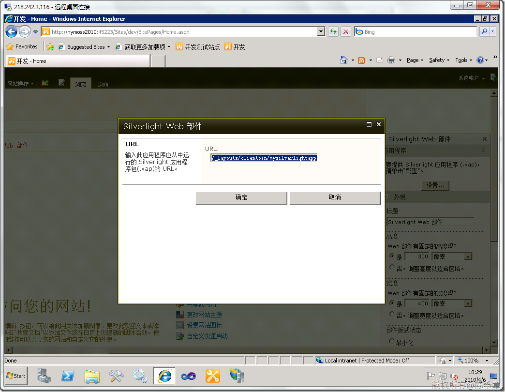Click the 设置... configure button
This screenshot has height=392, width=505.
click(x=435, y=185)
